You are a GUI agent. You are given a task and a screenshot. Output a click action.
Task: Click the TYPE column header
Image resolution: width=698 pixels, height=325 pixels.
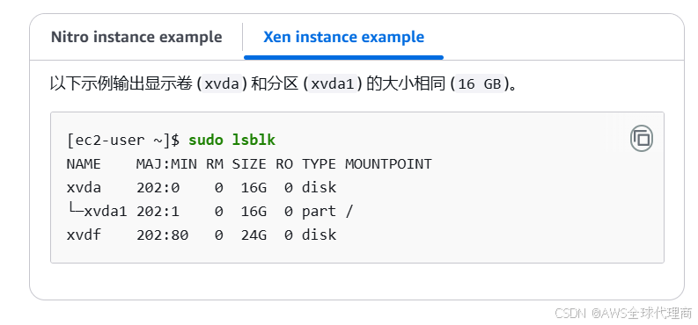click(x=319, y=164)
